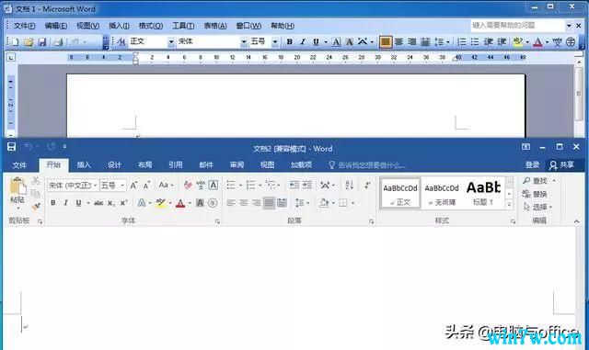Image resolution: width=589 pixels, height=350 pixels.
Task: Click bullet list icon in Word 2003 toolbar
Action: pyautogui.click(x=475, y=42)
